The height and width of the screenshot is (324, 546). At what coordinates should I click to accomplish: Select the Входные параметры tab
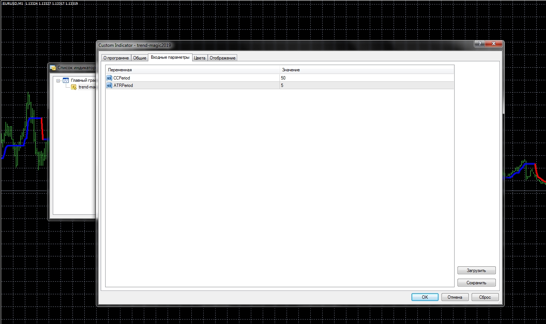tap(170, 58)
